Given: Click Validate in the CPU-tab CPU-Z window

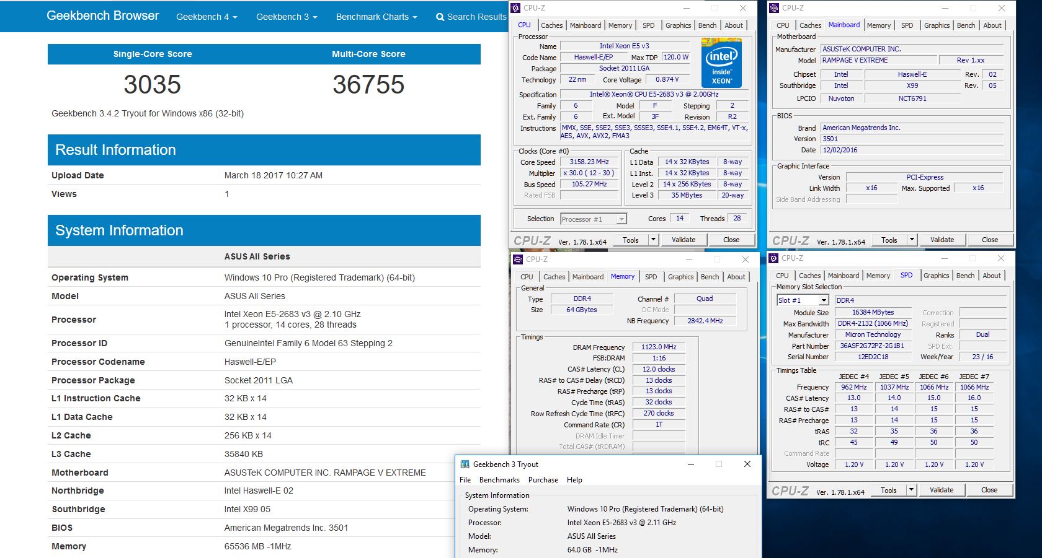Looking at the screenshot, I should click(x=684, y=240).
